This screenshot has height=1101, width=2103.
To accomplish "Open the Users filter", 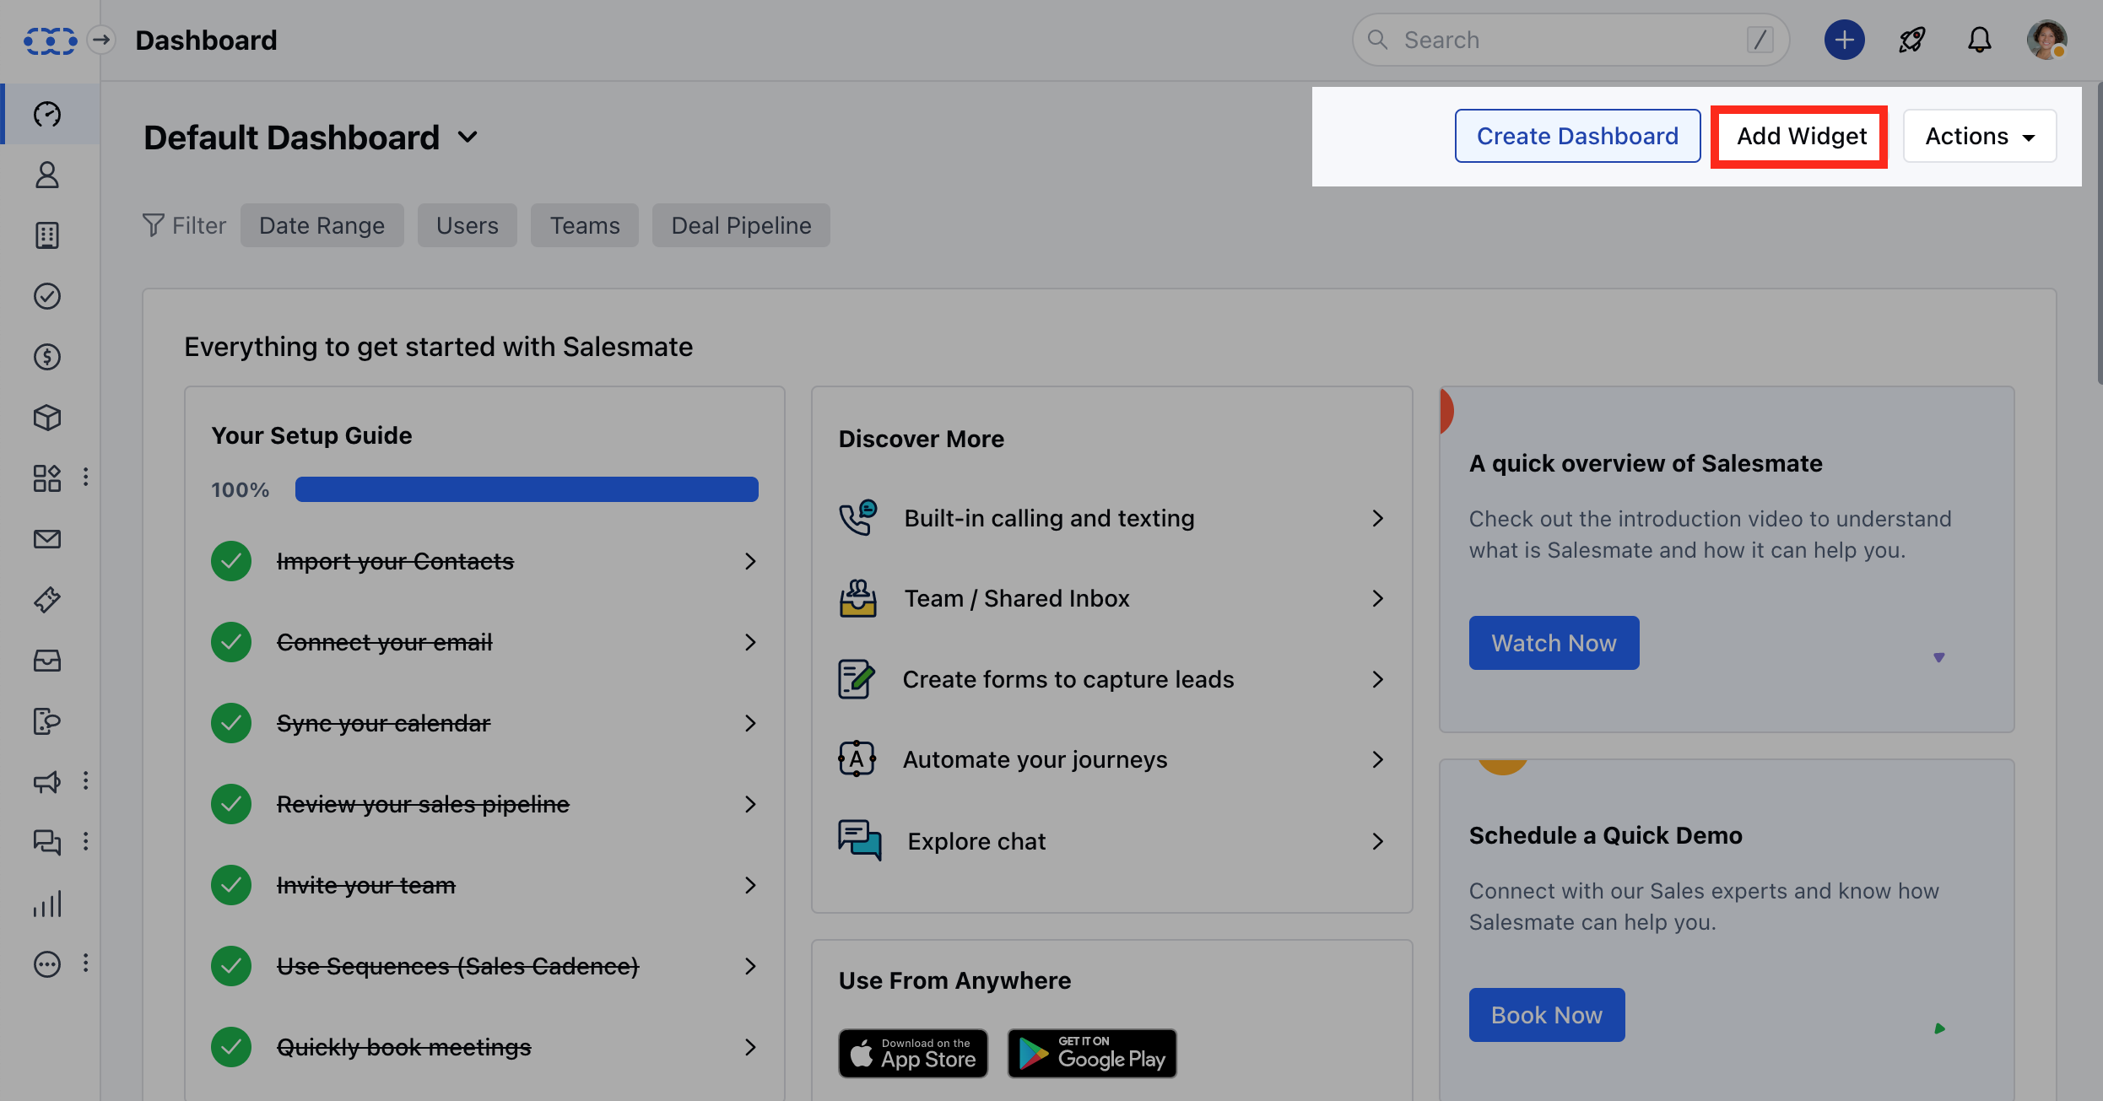I will click(468, 225).
